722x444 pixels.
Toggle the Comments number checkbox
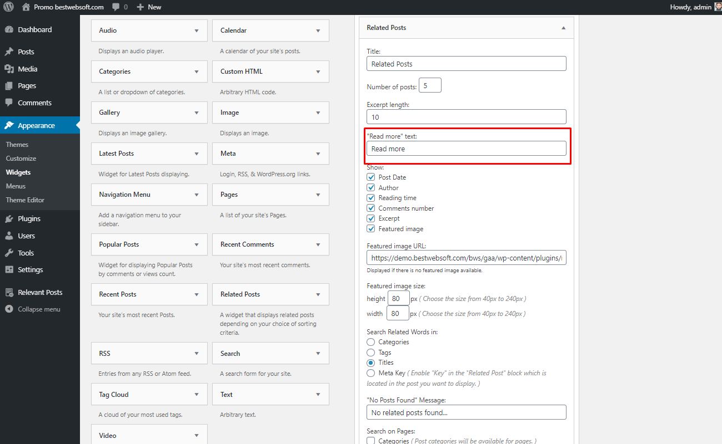(x=371, y=208)
